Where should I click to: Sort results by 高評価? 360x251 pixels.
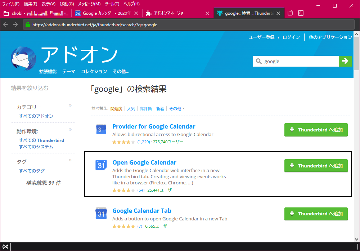(145, 109)
